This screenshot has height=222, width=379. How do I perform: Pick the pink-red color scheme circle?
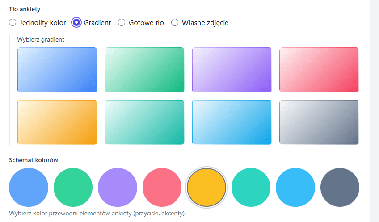tap(162, 188)
